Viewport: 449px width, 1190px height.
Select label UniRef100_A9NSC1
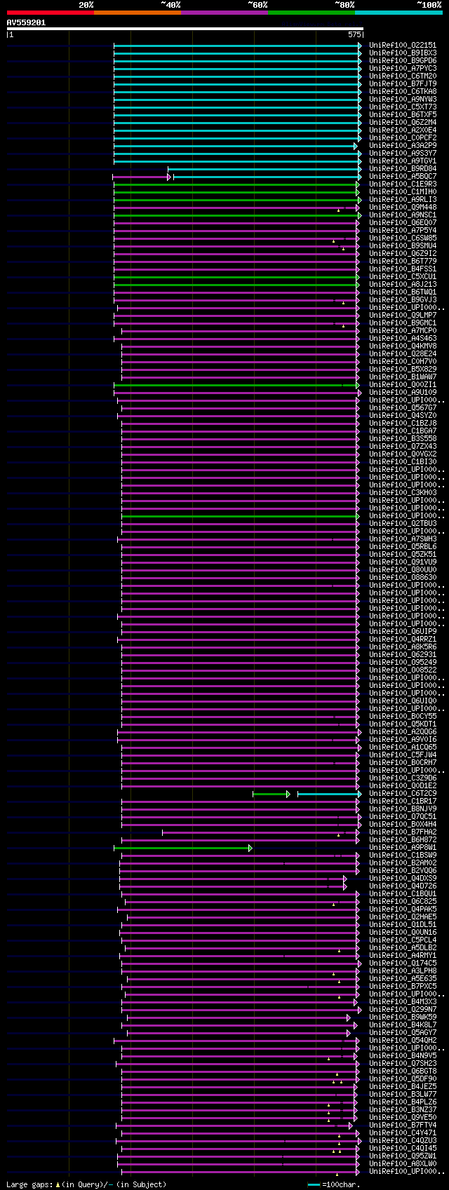click(403, 215)
